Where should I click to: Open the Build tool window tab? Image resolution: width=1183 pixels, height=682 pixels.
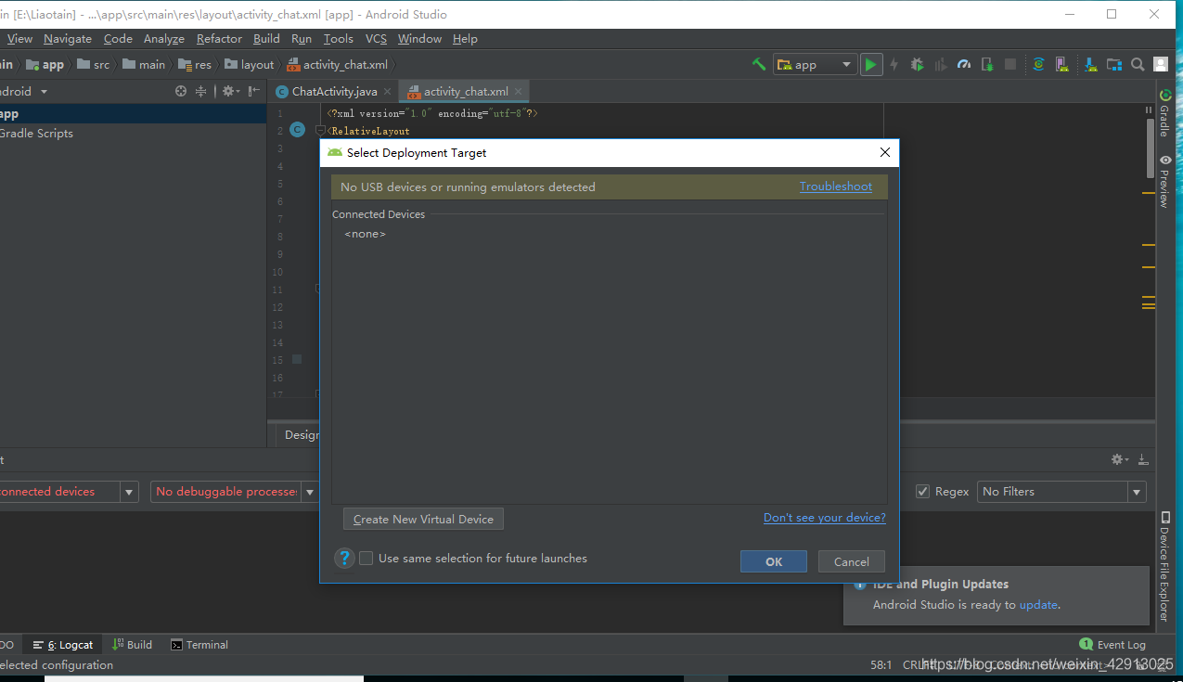133,645
